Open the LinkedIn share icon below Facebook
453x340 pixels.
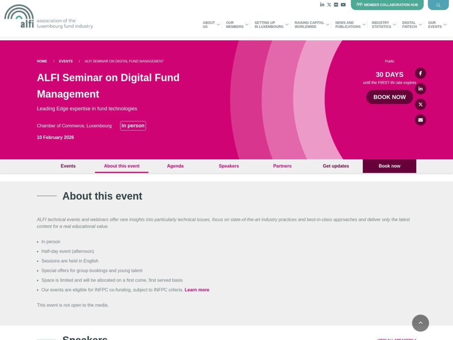[x=420, y=89]
